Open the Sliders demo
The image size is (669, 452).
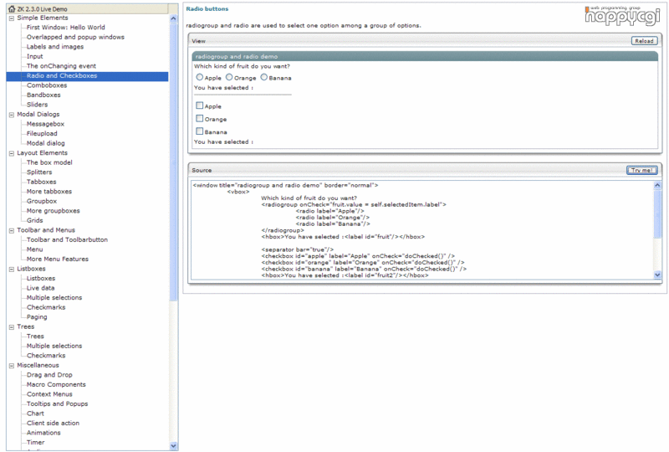tap(37, 105)
